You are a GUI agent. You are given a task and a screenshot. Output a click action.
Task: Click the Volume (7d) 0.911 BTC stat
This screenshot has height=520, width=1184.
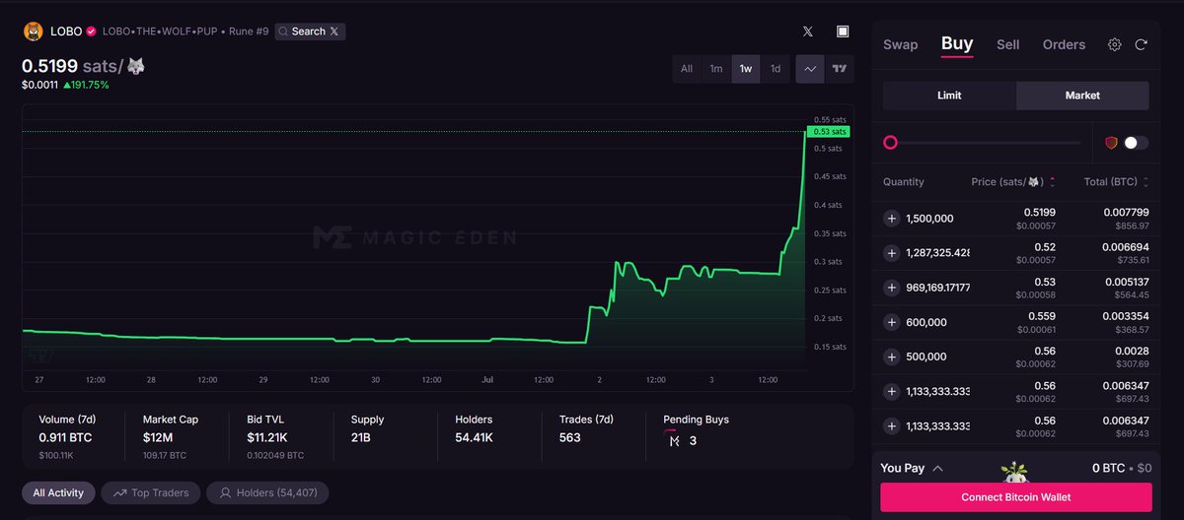[69, 435]
